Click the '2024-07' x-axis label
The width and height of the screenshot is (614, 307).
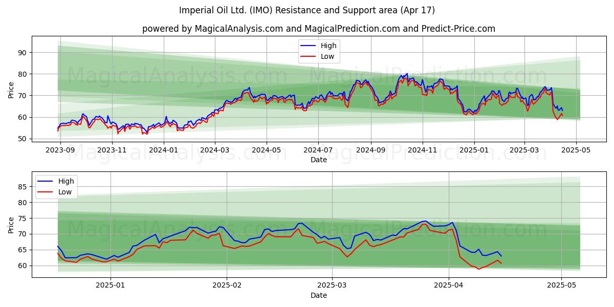tap(318, 151)
